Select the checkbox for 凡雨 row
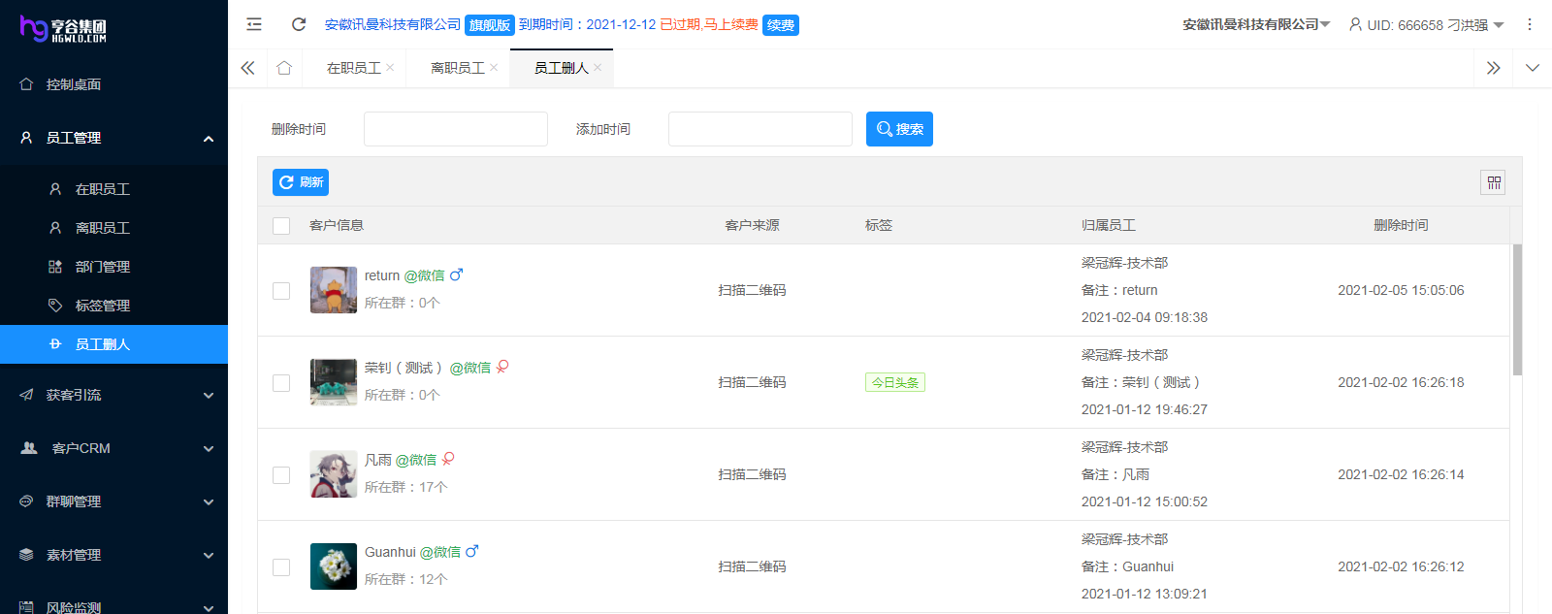The height and width of the screenshot is (614, 1552). click(x=281, y=475)
